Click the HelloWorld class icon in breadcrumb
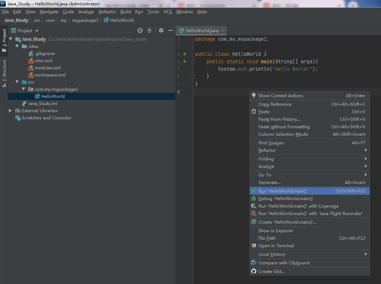Viewport: 381px width, 284px height. coord(106,20)
